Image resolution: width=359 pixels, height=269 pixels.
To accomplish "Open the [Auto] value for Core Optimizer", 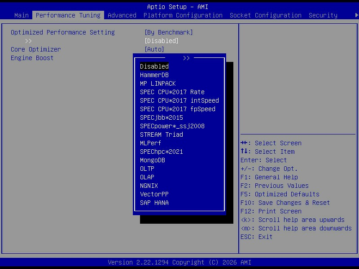I will coord(154,49).
